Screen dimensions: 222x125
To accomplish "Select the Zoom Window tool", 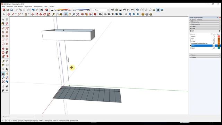I will (7, 78).
